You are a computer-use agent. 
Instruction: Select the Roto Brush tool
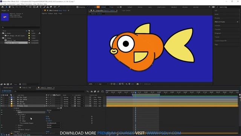[55, 7]
